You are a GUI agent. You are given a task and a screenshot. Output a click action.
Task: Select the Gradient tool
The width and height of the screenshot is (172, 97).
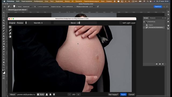[x=4, y=44]
